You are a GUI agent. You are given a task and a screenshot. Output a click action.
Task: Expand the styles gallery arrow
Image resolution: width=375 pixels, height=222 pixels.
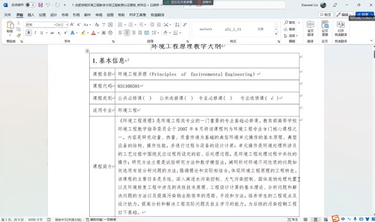point(276,34)
